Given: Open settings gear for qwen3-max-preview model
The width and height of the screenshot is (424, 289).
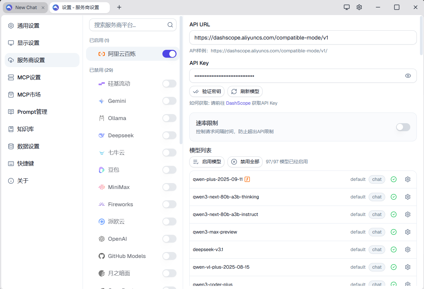Looking at the screenshot, I should coord(407,232).
